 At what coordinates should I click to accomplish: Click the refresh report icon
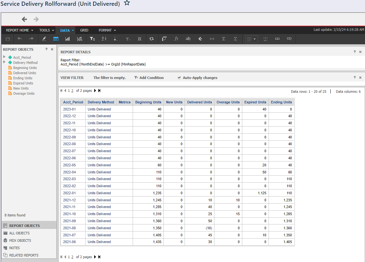152,39
